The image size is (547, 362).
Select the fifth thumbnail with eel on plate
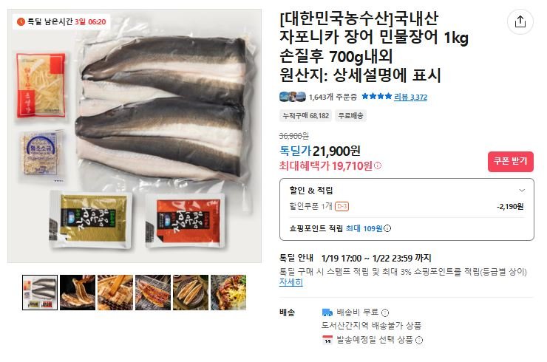[x=191, y=293]
